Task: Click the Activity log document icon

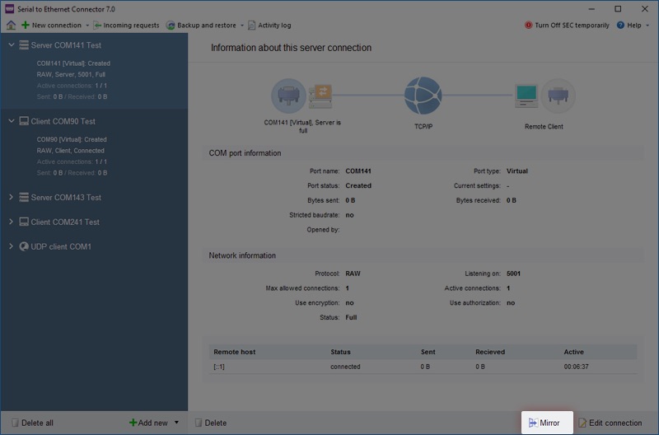Action: 251,26
